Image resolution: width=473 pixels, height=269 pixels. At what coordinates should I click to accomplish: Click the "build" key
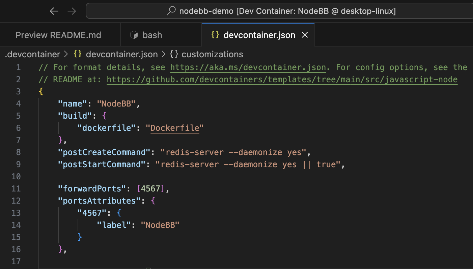pos(75,116)
